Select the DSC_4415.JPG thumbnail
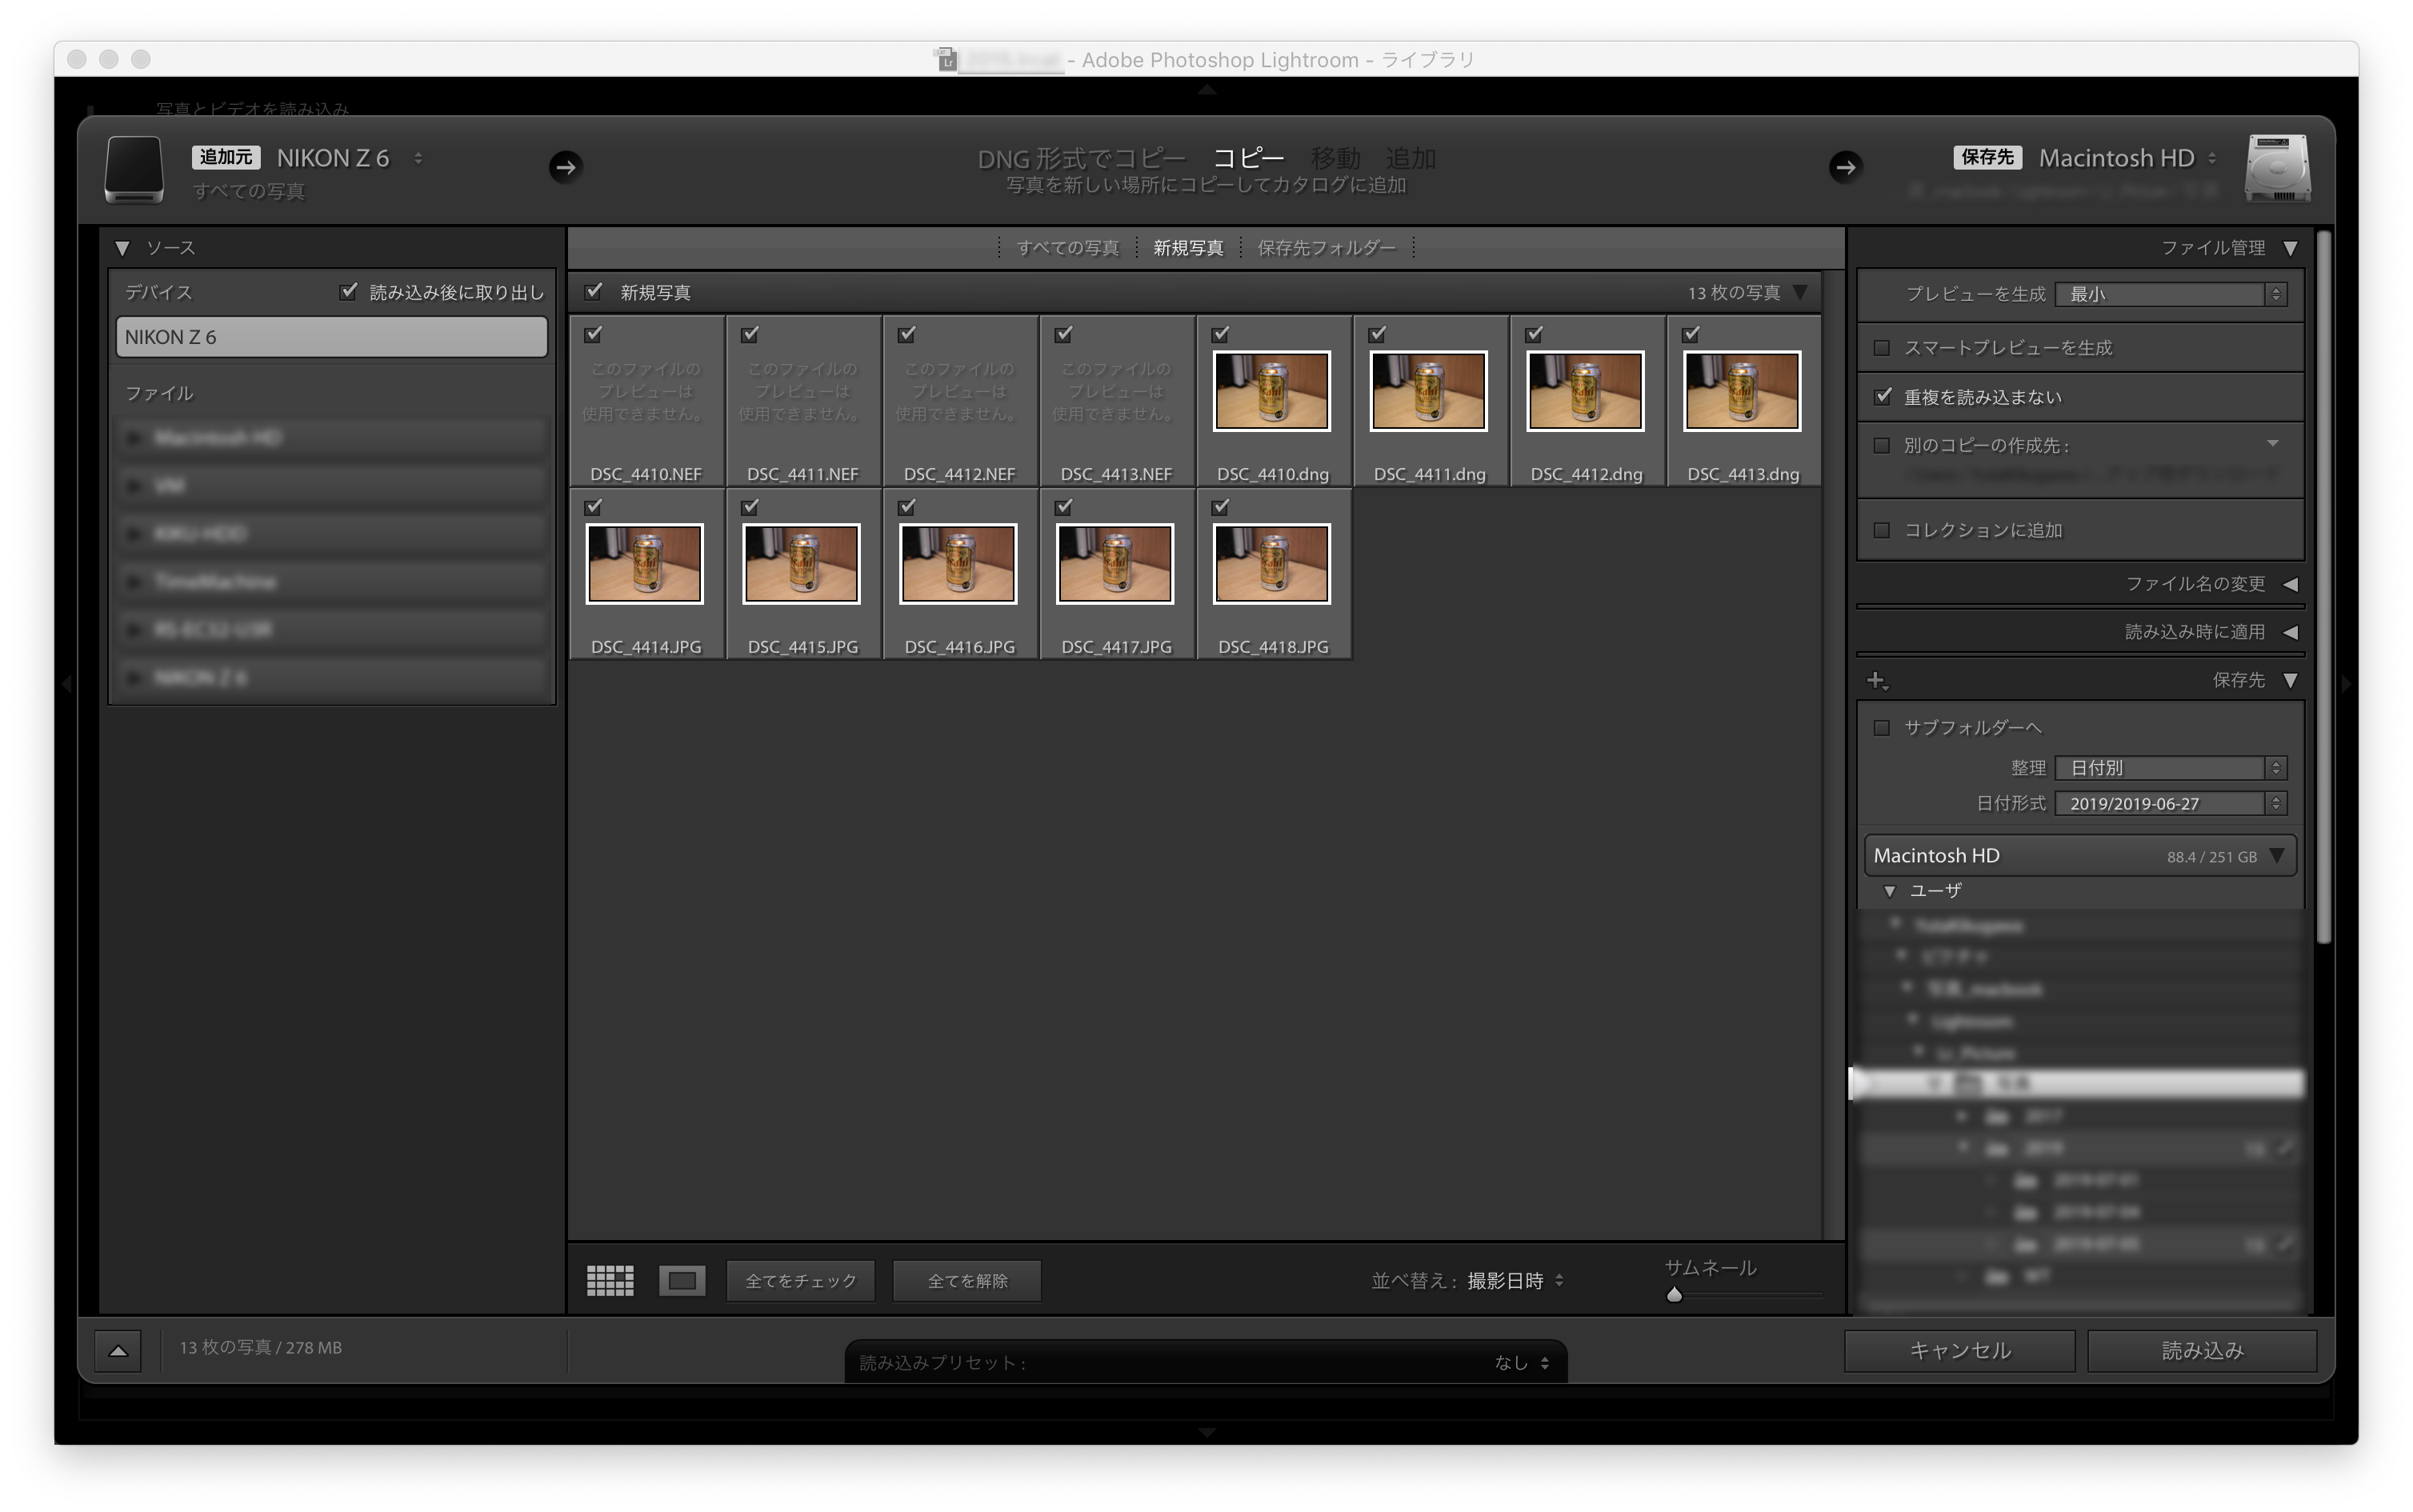 [801, 564]
